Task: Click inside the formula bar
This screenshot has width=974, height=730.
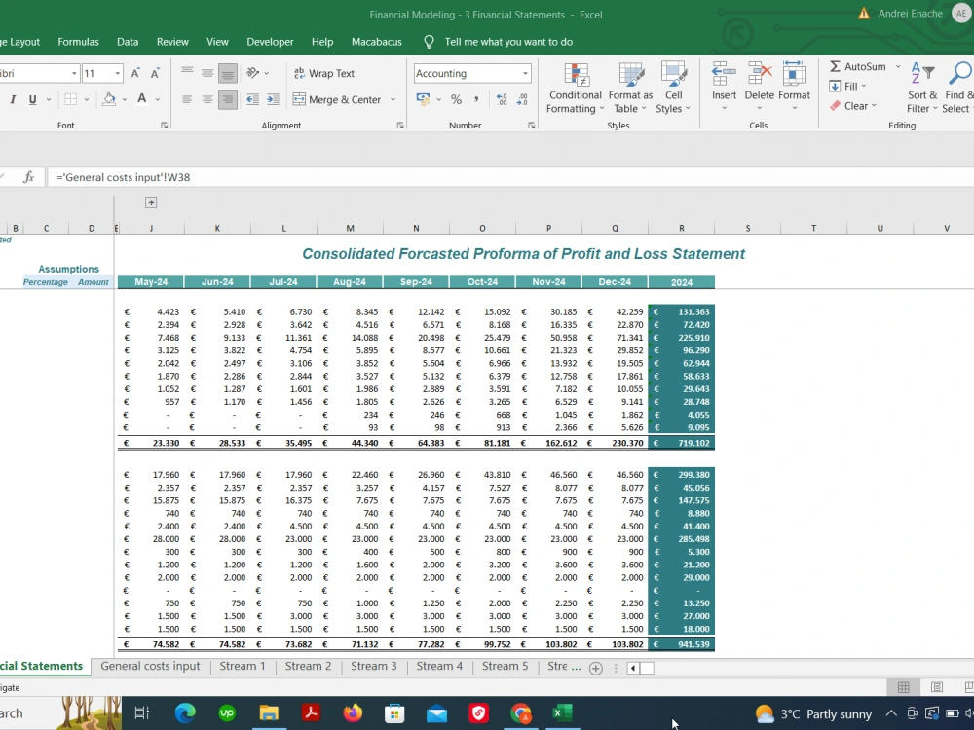Action: [292, 176]
